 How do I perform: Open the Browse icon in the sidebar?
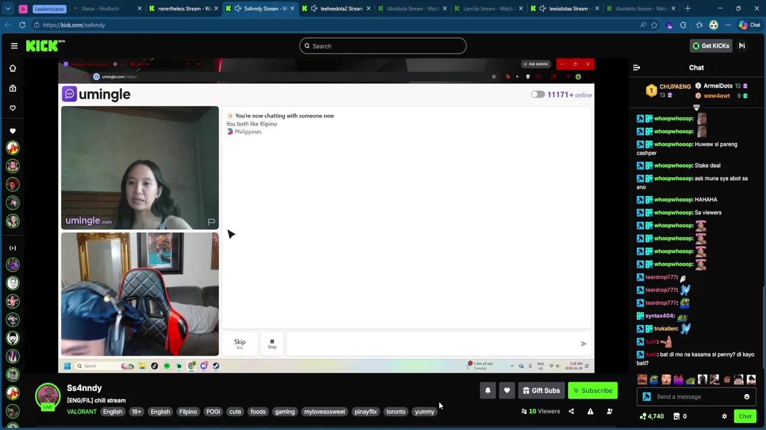point(13,88)
